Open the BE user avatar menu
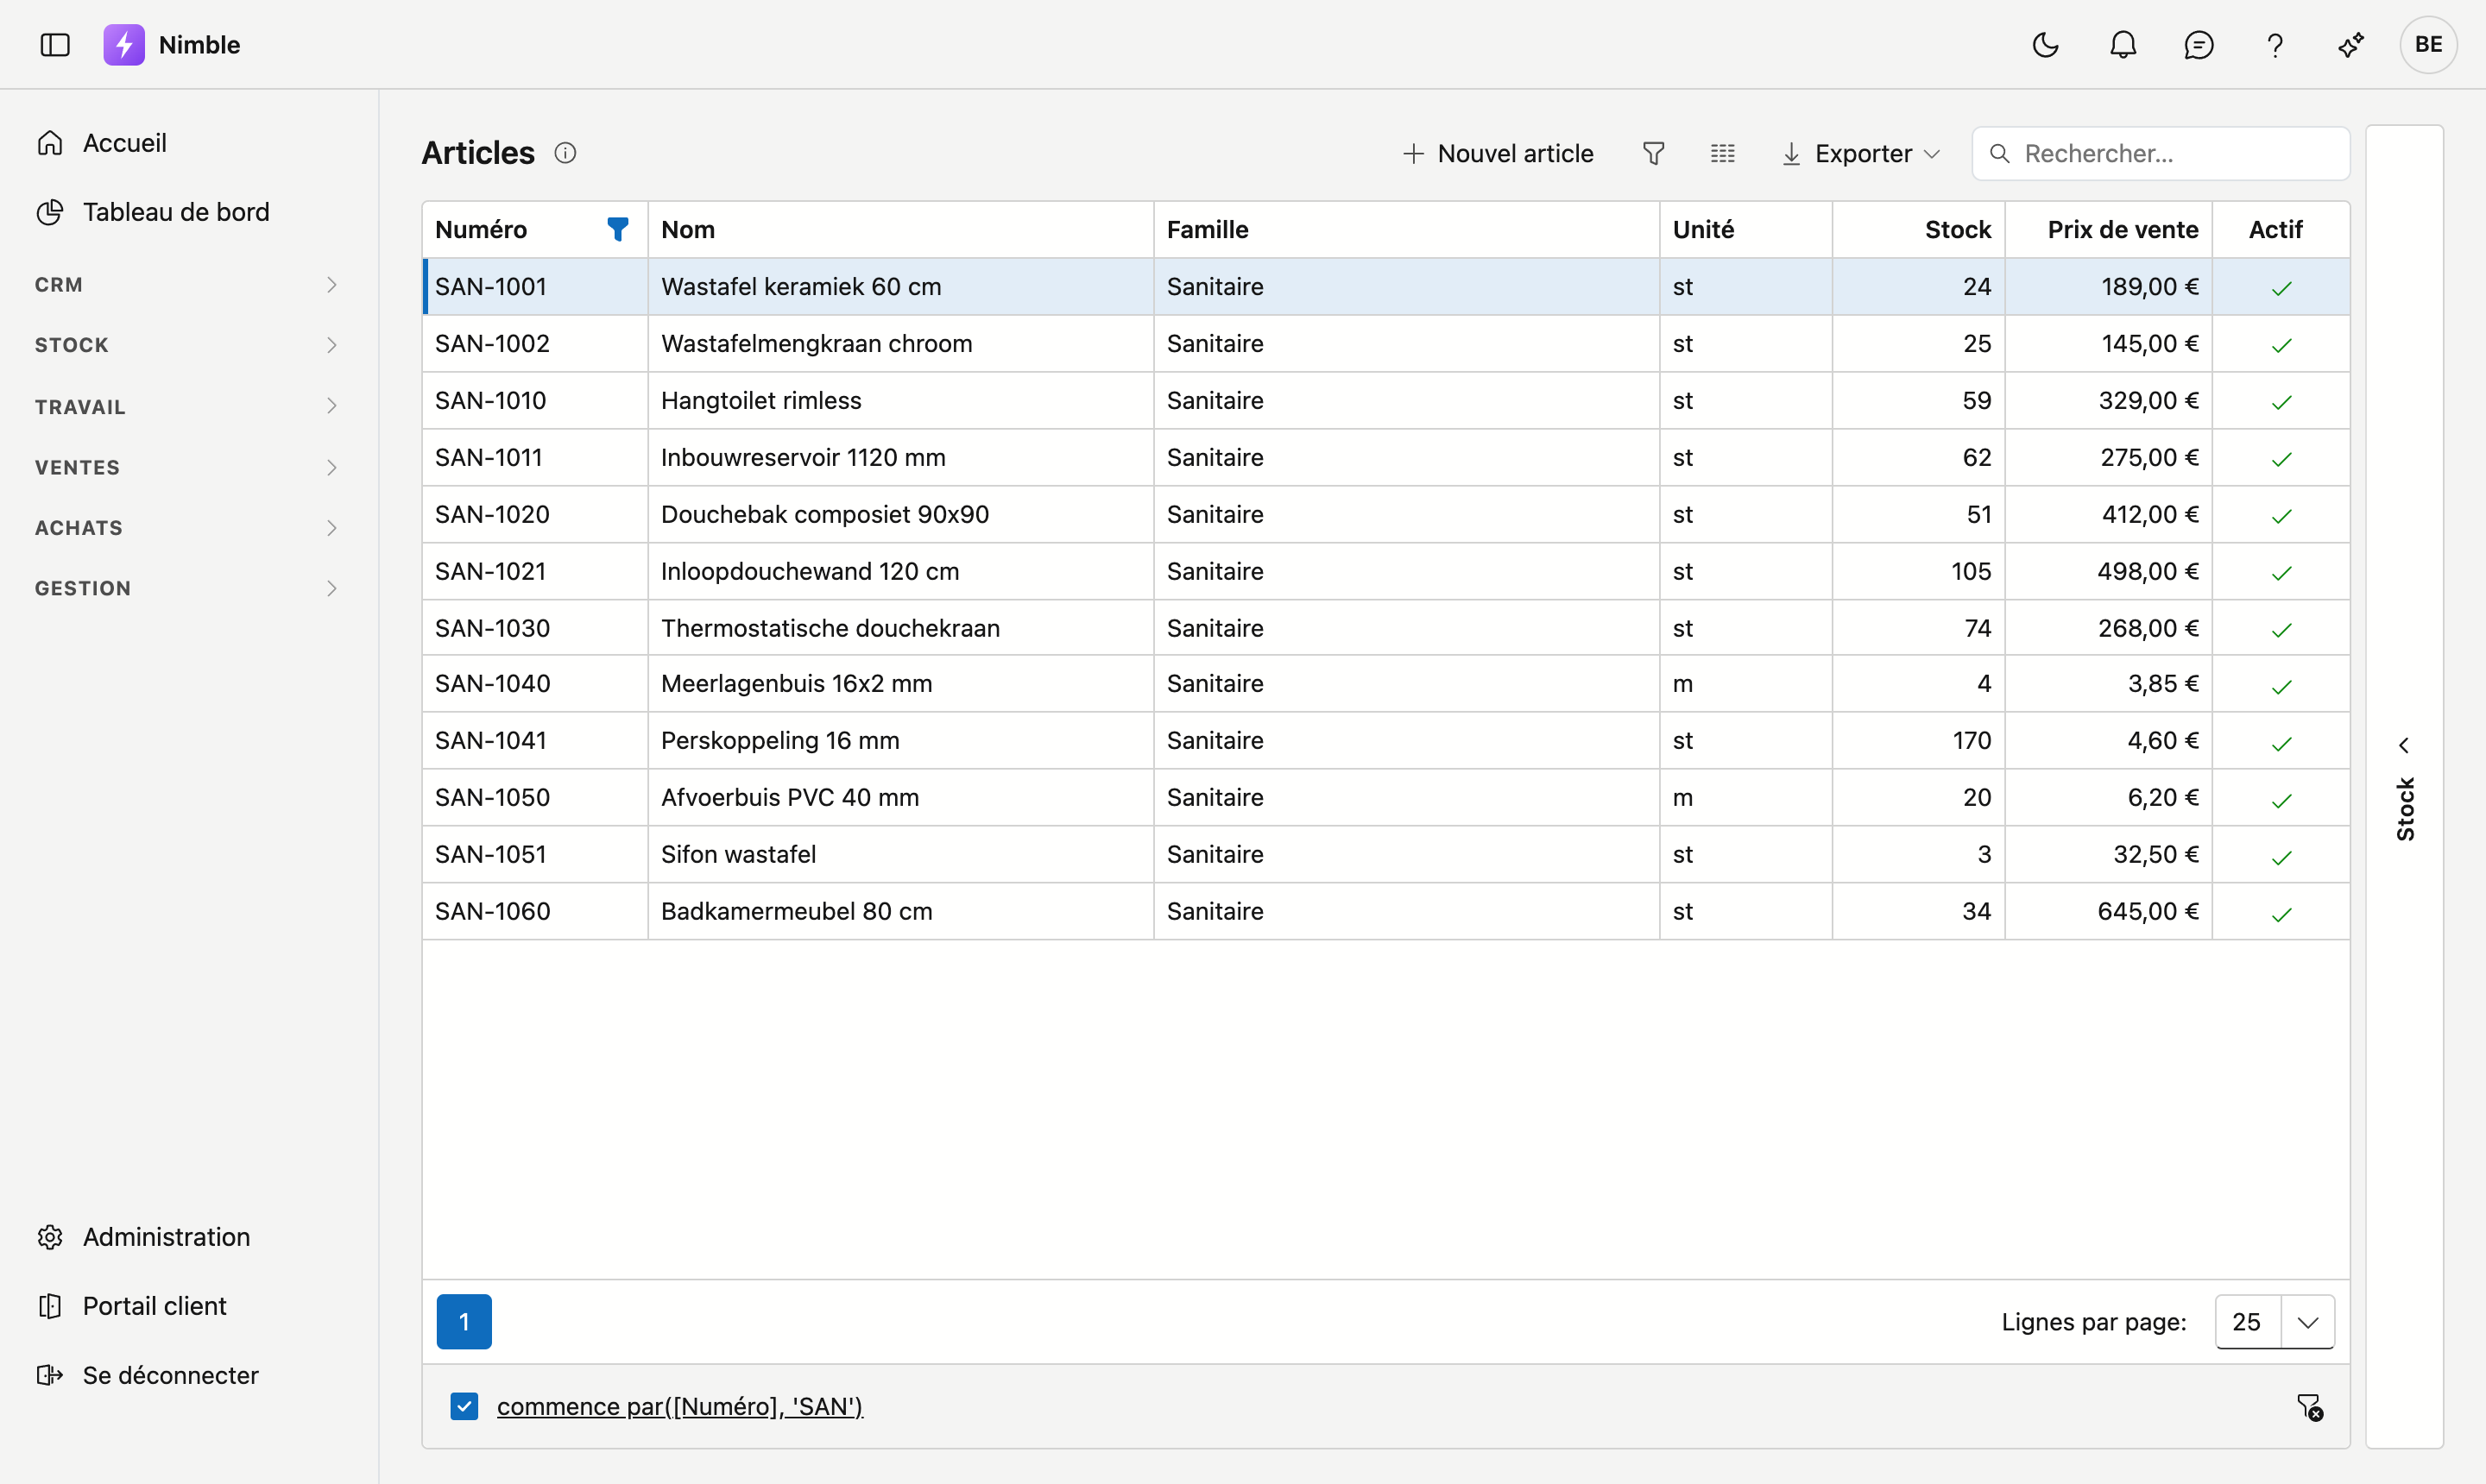The height and width of the screenshot is (1484, 2486). [x=2428, y=45]
